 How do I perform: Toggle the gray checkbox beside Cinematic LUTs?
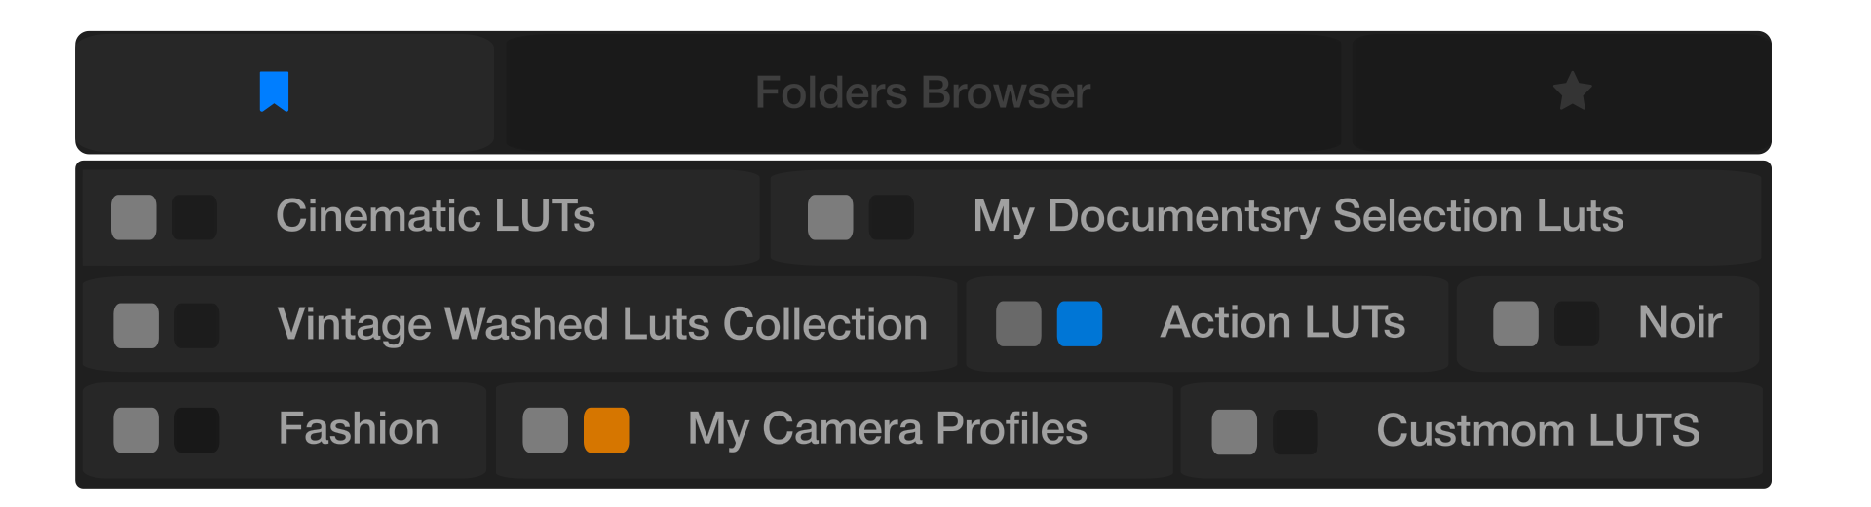[x=134, y=217]
